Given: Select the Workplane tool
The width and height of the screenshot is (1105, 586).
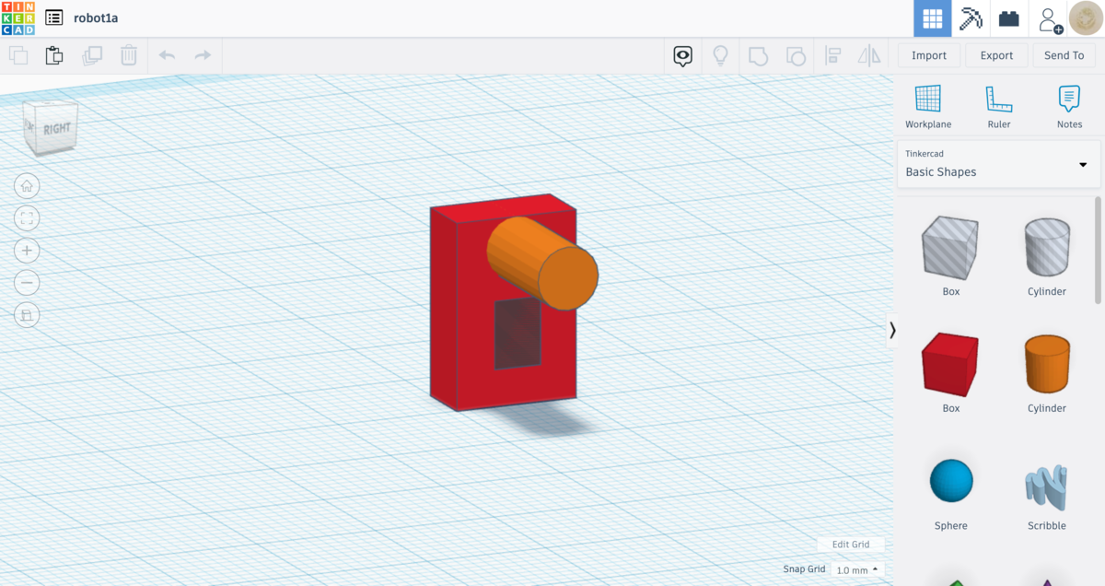Looking at the screenshot, I should pyautogui.click(x=928, y=107).
